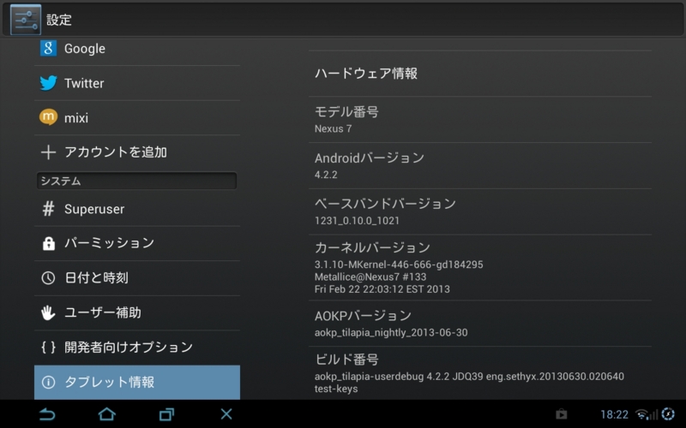Tap the ベースバンドバージョン row
Image resolution: width=686 pixels, height=428 pixels.
click(480, 211)
